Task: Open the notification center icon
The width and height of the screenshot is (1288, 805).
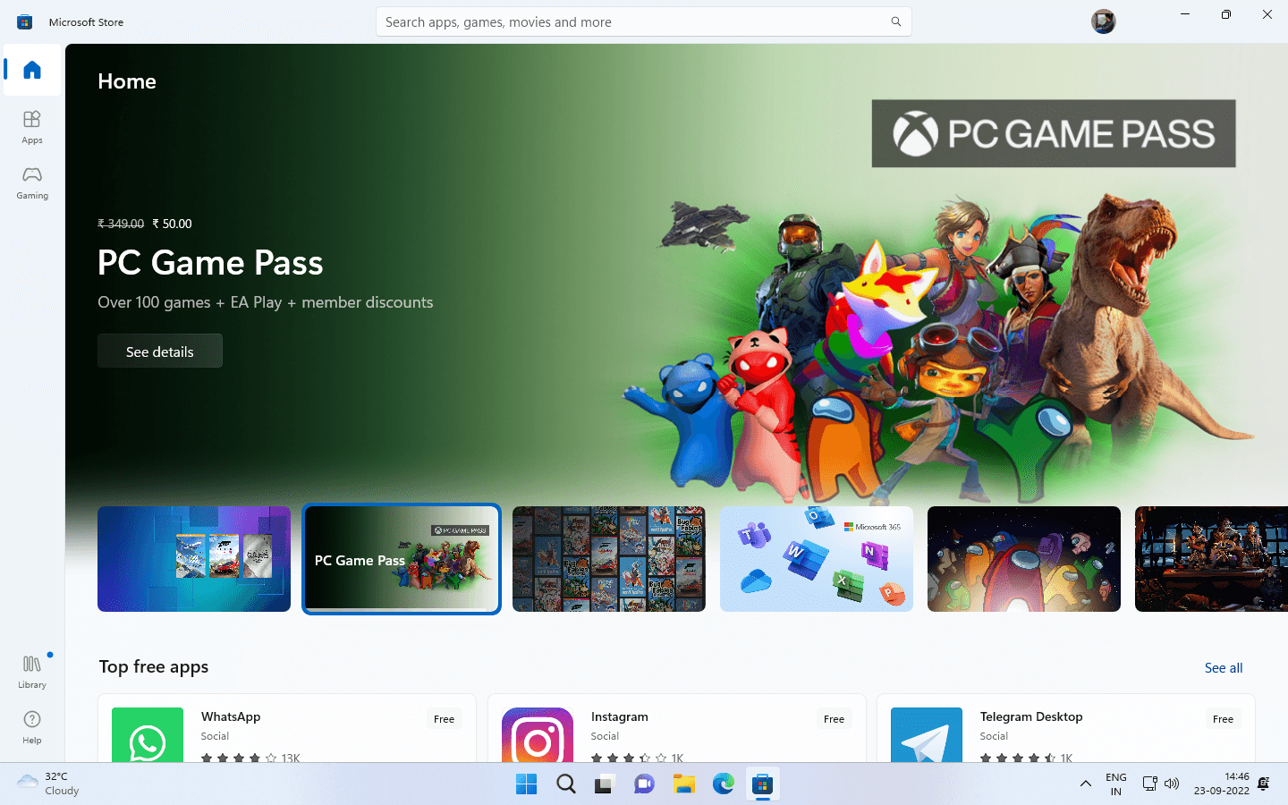Action: click(x=1264, y=784)
